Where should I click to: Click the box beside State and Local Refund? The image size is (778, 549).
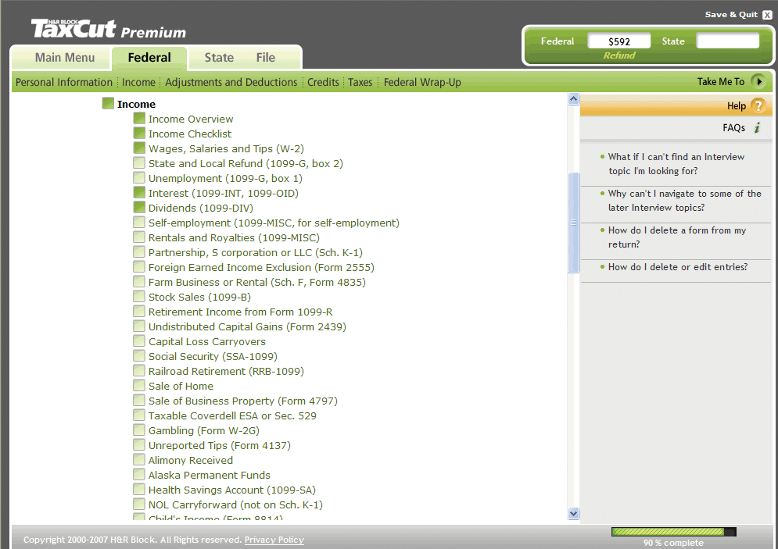click(139, 162)
